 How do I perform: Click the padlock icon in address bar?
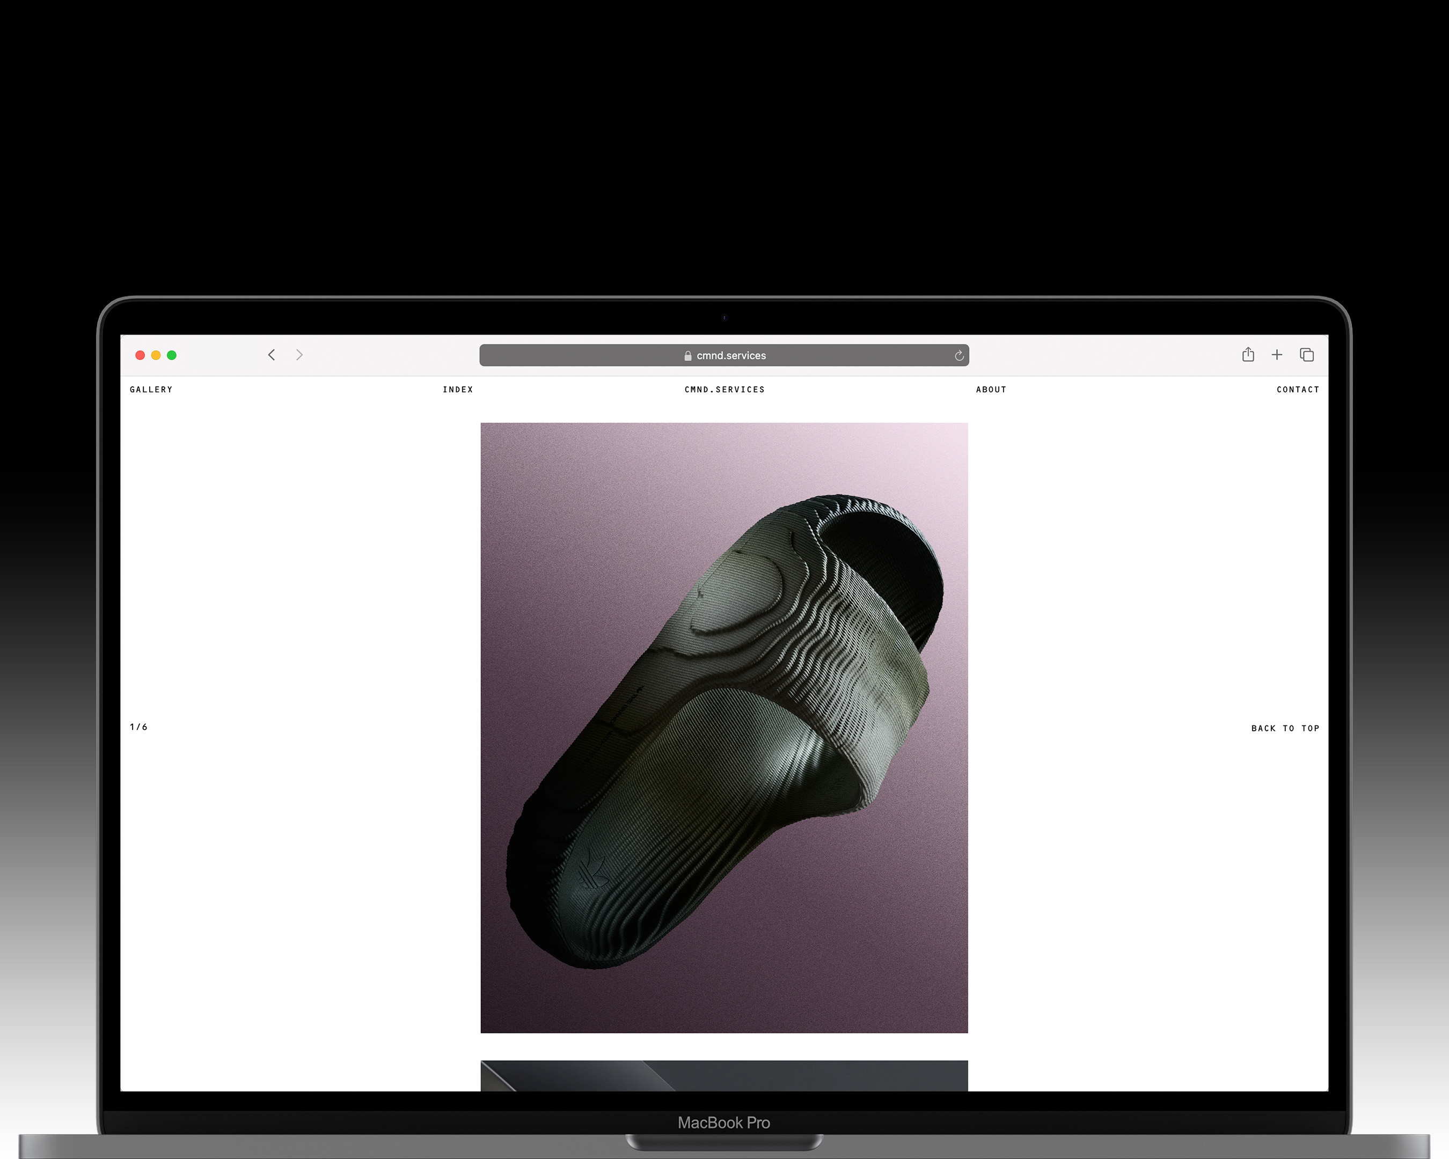point(687,356)
